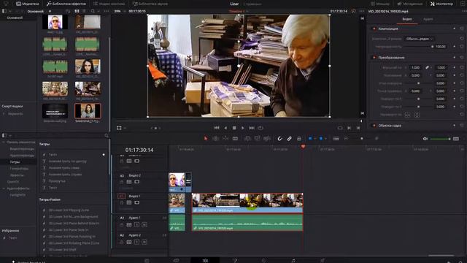The height and width of the screenshot is (263, 467).
Task: Toggle the Преобразование section enable dot
Action: 374,57
